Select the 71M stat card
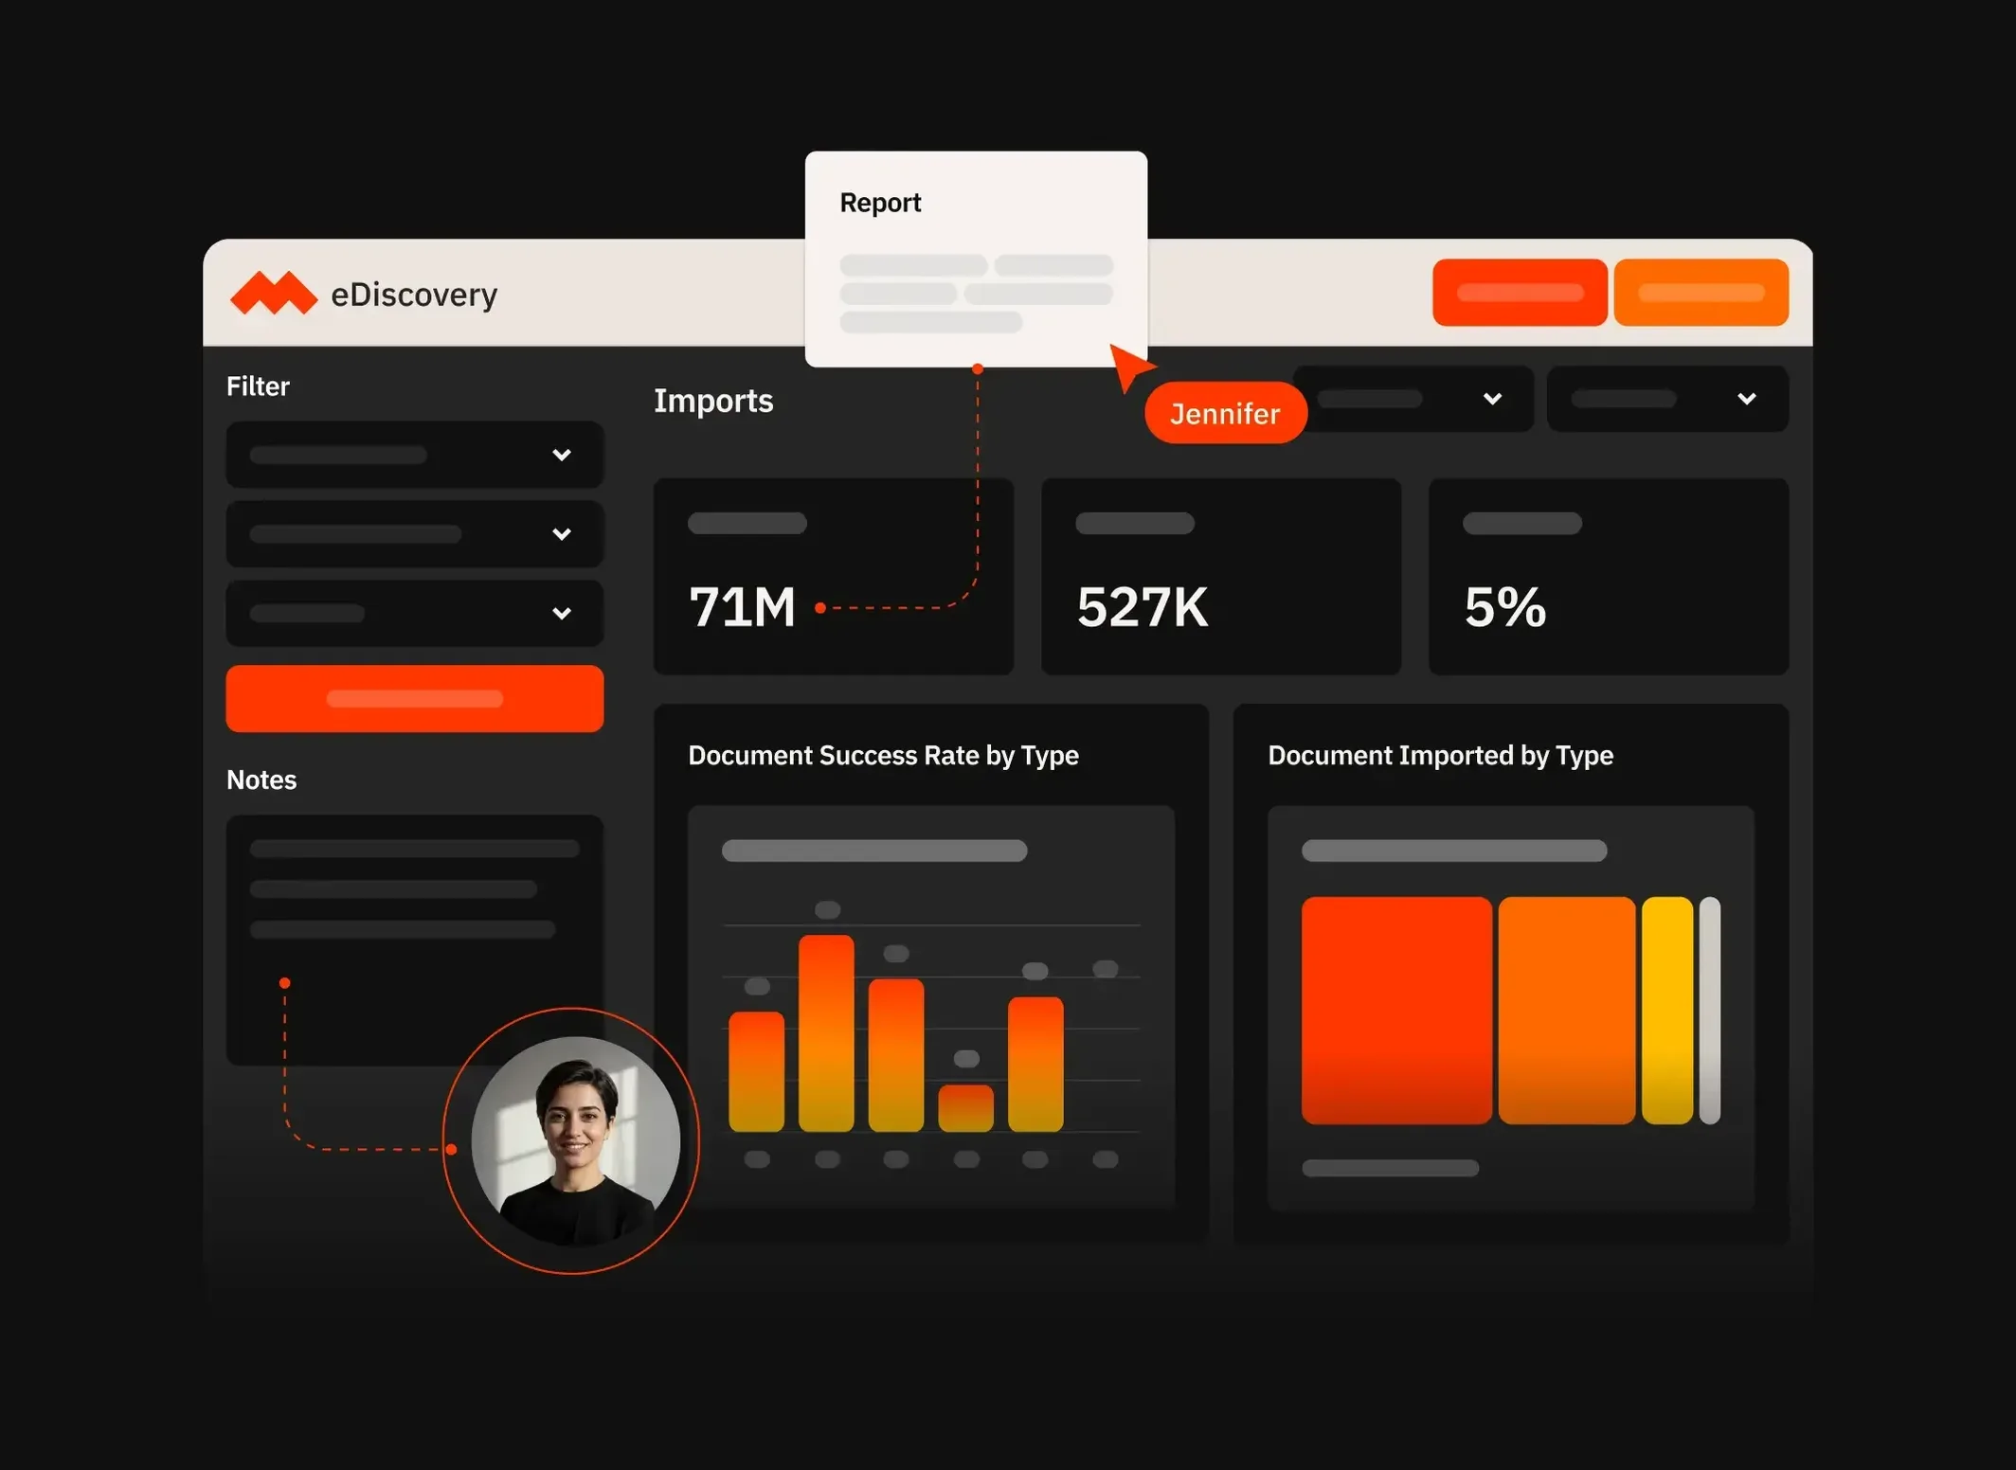2016x1470 pixels. point(833,576)
